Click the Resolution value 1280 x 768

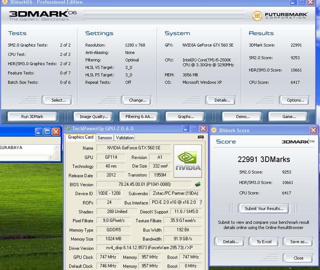[x=135, y=45]
